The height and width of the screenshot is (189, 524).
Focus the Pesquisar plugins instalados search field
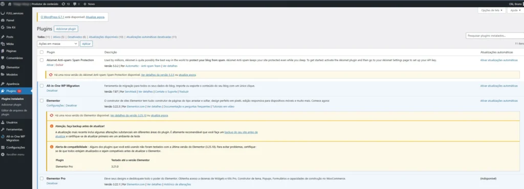coord(495,36)
